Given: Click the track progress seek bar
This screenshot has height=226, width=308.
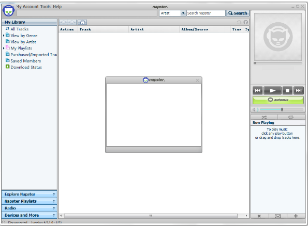Looking at the screenshot, I should click(278, 63).
